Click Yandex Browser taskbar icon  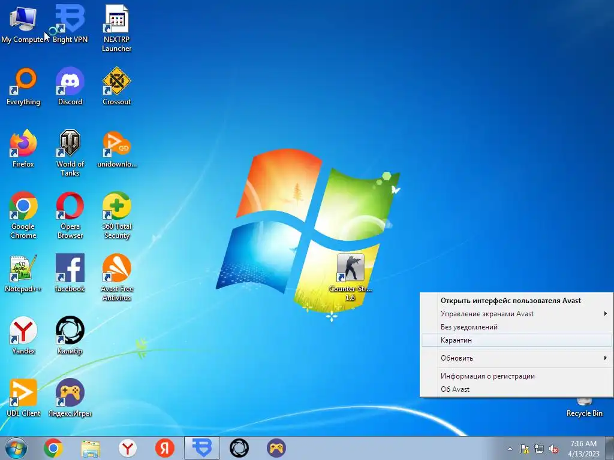click(x=128, y=448)
